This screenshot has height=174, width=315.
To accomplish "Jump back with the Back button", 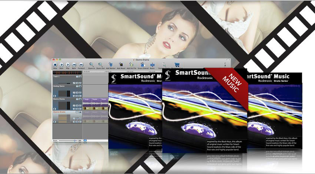I will 74,65.
